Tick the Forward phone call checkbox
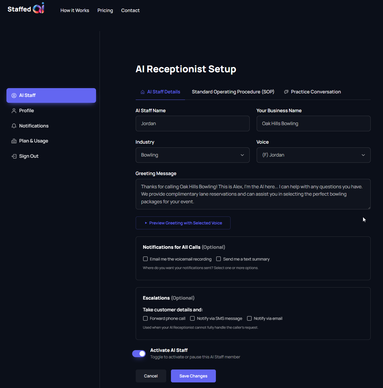 click(145, 318)
